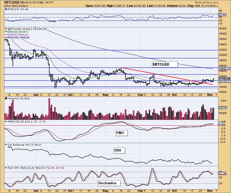Click the 72.19 stochastic tag on right axis
Viewport: 231px width, 193px height.
[222, 173]
